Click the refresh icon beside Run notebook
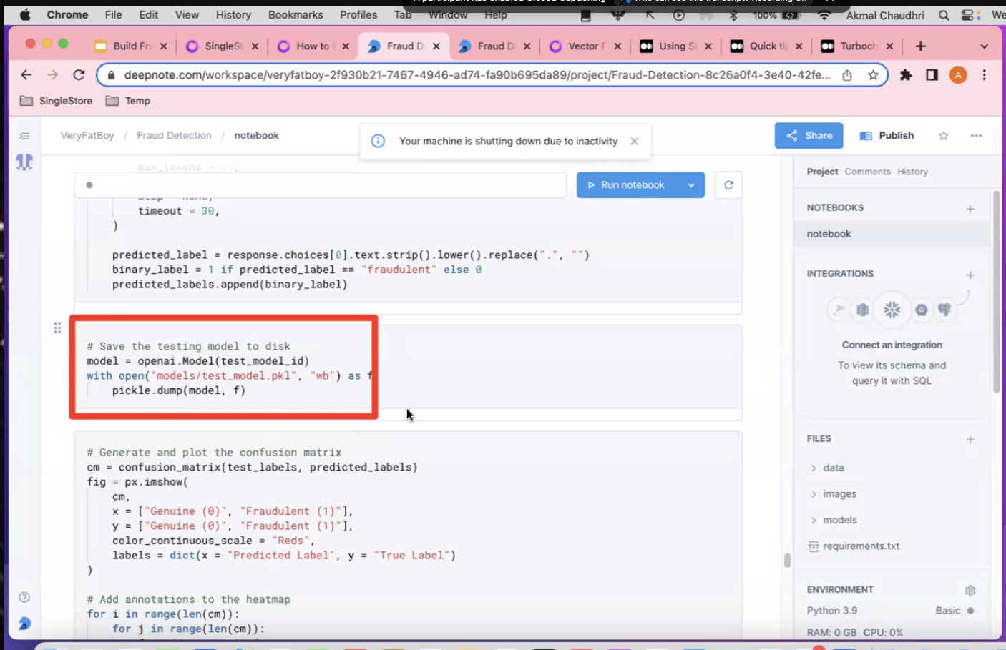This screenshot has height=650, width=1006. pos(728,185)
